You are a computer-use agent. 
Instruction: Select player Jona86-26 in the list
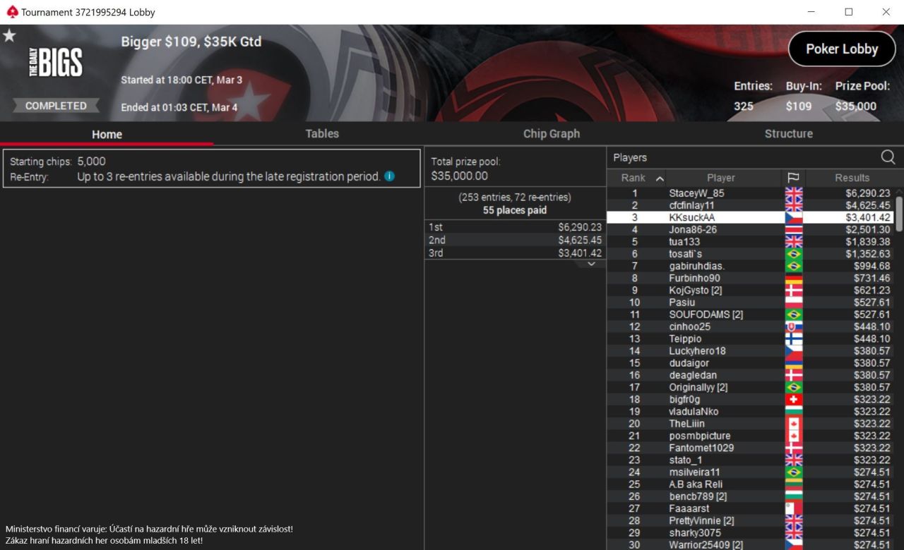click(750, 230)
